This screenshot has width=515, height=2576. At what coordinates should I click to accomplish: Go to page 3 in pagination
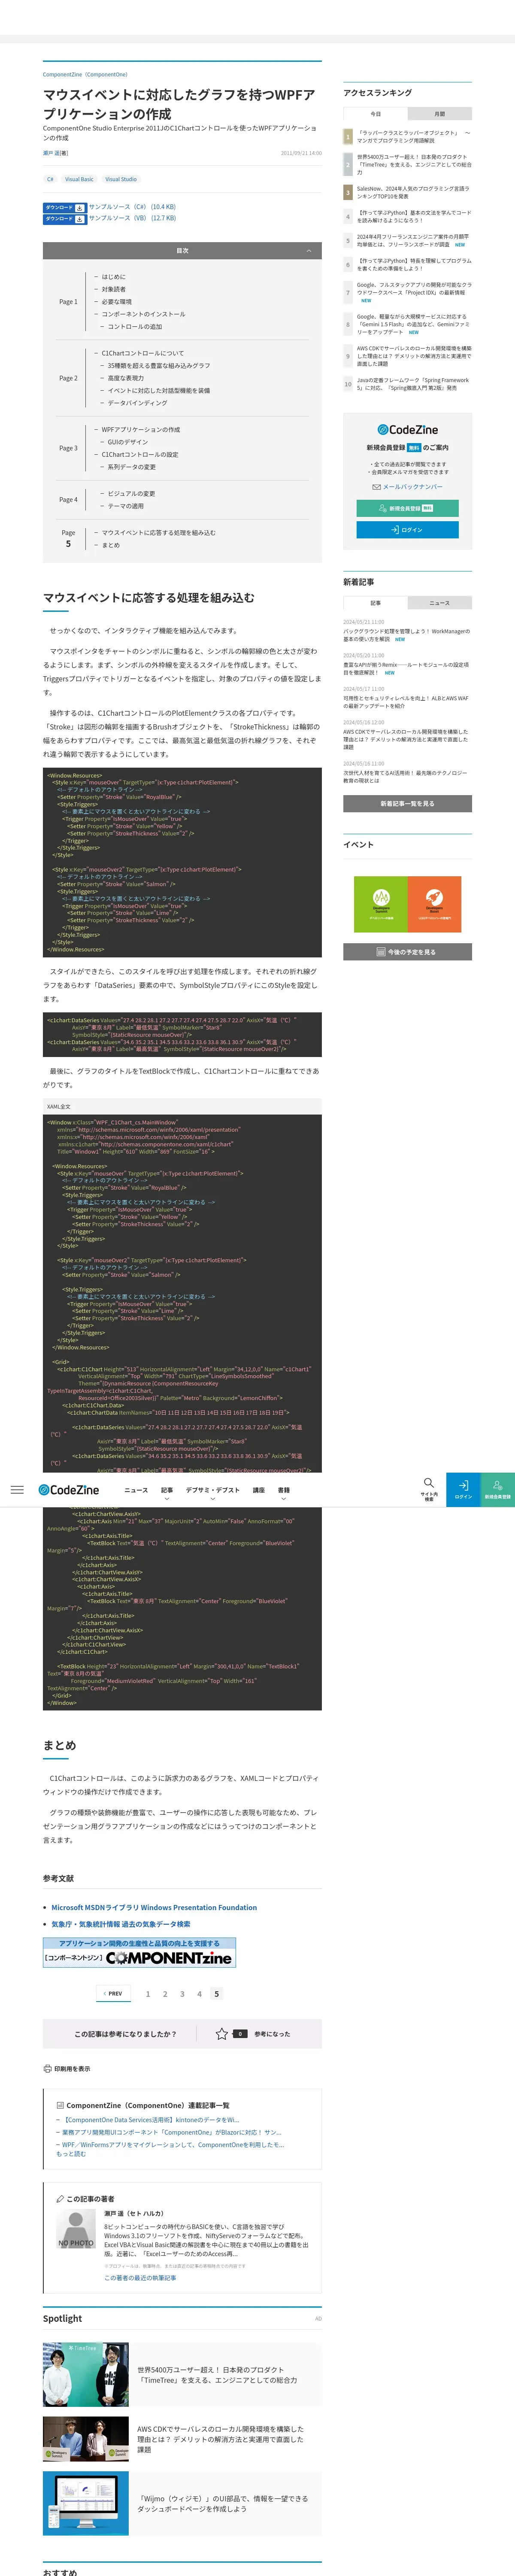click(182, 1994)
